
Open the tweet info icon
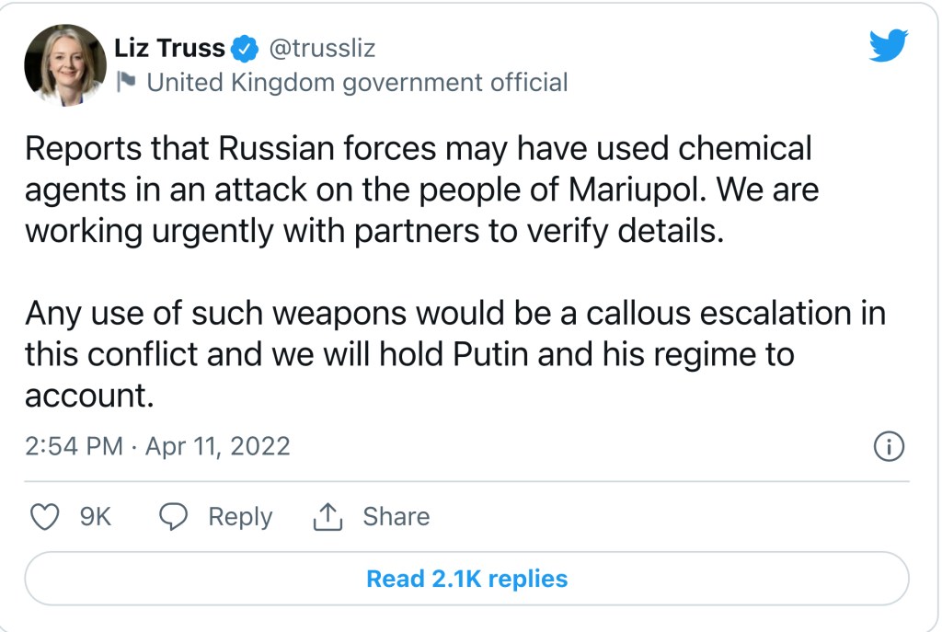click(888, 447)
